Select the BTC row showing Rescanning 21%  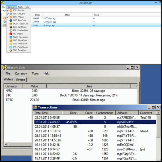click(71, 95)
